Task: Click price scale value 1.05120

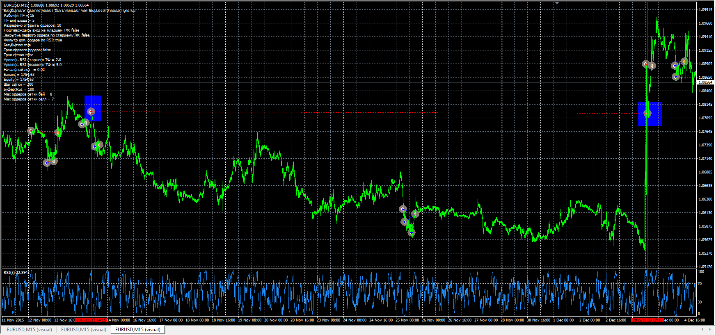Action: (x=705, y=267)
